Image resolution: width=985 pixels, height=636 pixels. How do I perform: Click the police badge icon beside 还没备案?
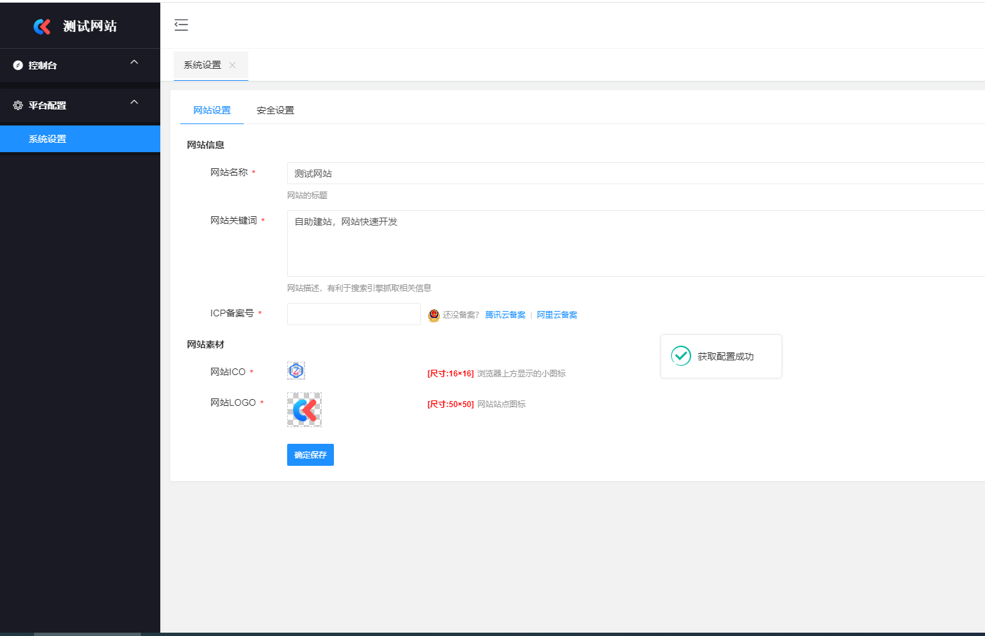pos(434,315)
